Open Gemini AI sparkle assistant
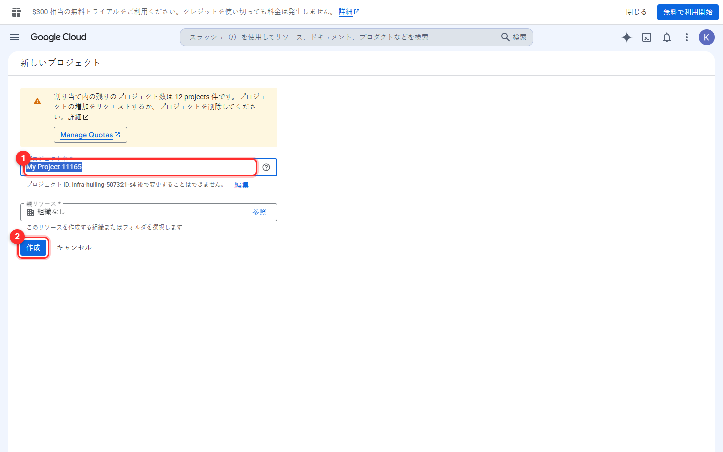The height and width of the screenshot is (452, 723). (627, 37)
